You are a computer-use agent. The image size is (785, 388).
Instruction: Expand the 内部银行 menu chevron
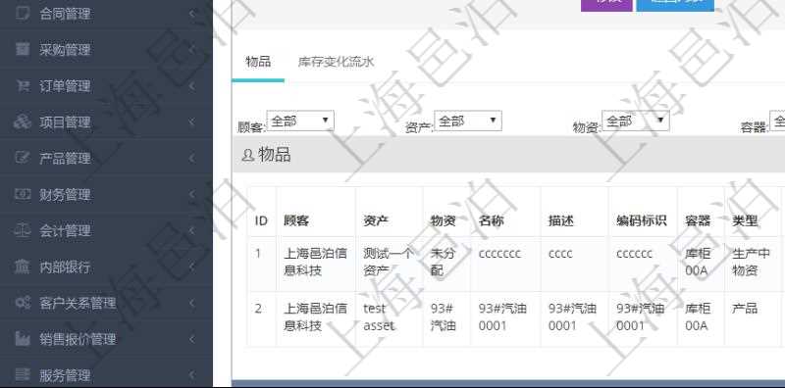coord(191,267)
